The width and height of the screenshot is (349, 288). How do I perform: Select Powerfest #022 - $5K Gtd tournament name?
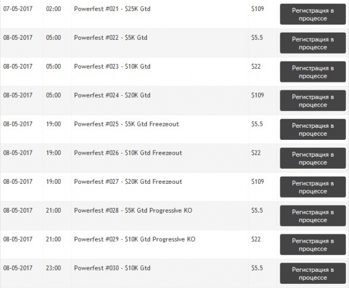click(x=111, y=38)
